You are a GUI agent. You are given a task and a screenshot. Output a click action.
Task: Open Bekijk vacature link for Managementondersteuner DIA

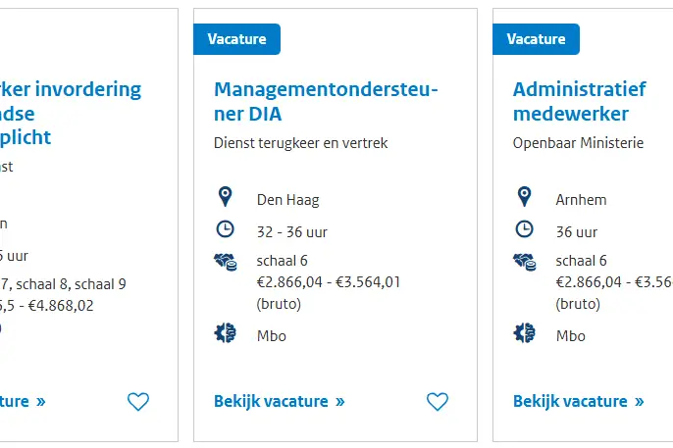click(280, 402)
